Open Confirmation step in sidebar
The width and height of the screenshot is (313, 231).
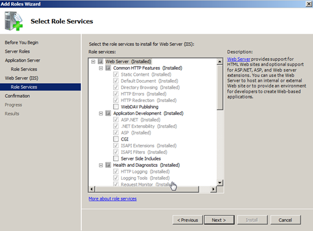pyautogui.click(x=17, y=96)
